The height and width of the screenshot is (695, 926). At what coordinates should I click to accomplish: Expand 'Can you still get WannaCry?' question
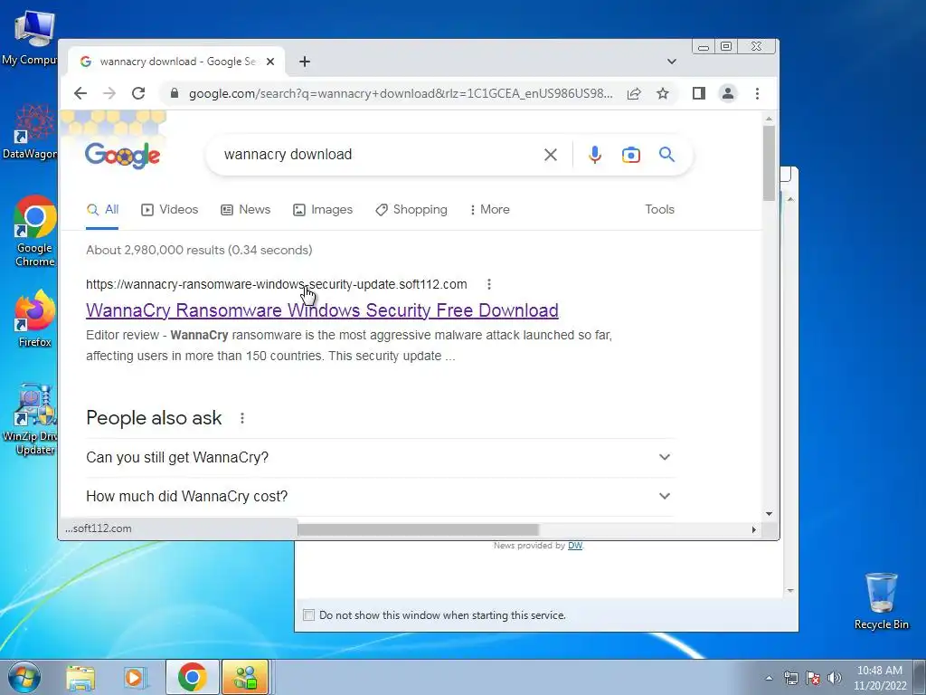coord(379,457)
